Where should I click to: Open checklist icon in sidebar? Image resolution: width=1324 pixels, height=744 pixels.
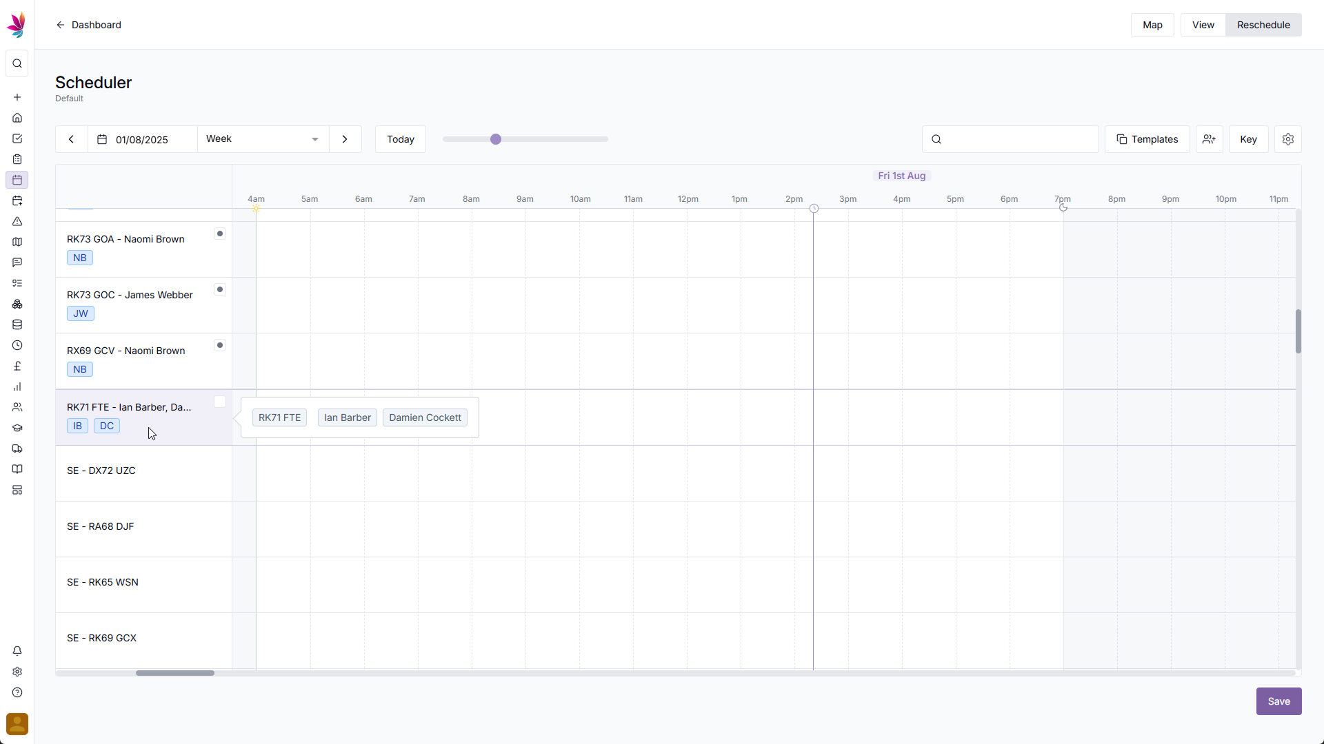point(17,283)
